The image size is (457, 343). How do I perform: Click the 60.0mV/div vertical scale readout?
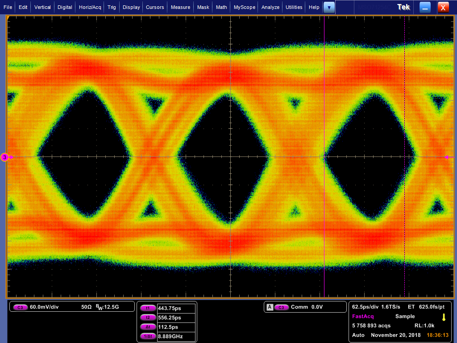[x=44, y=307]
